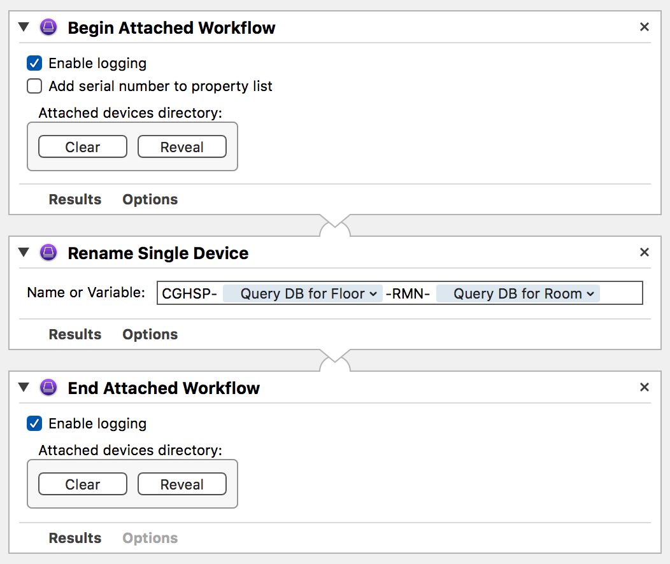Remove the Begin Attached Workflow action
The height and width of the screenshot is (564, 670).
[644, 27]
